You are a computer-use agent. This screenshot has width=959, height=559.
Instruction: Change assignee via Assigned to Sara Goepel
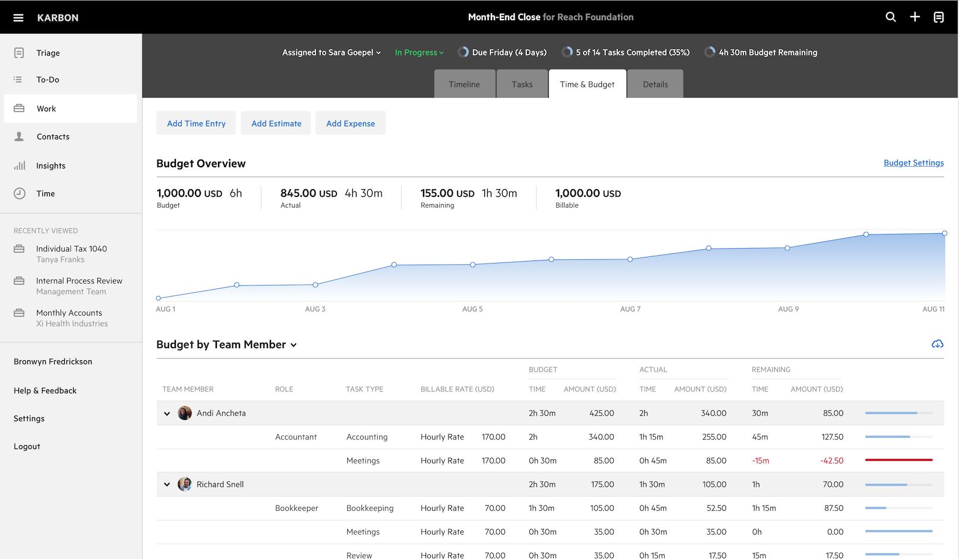(x=331, y=53)
